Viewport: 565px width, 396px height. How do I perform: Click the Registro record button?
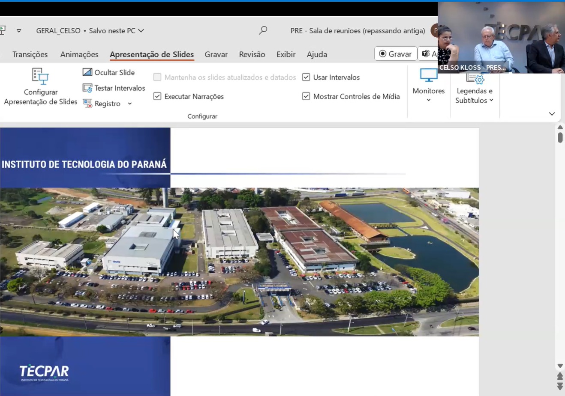click(102, 104)
